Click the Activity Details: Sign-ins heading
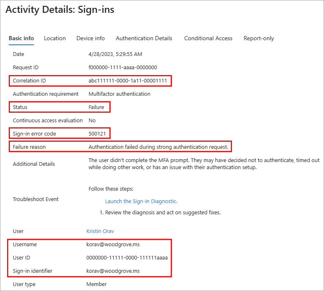Viewport: 324px width, 291px height. pos(60,10)
